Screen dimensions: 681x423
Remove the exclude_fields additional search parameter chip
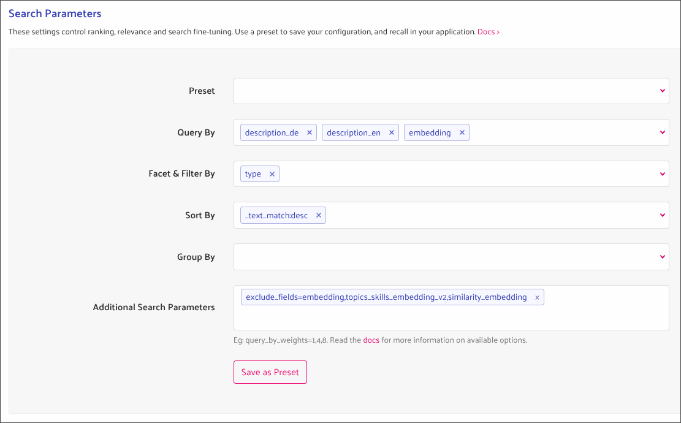point(537,297)
